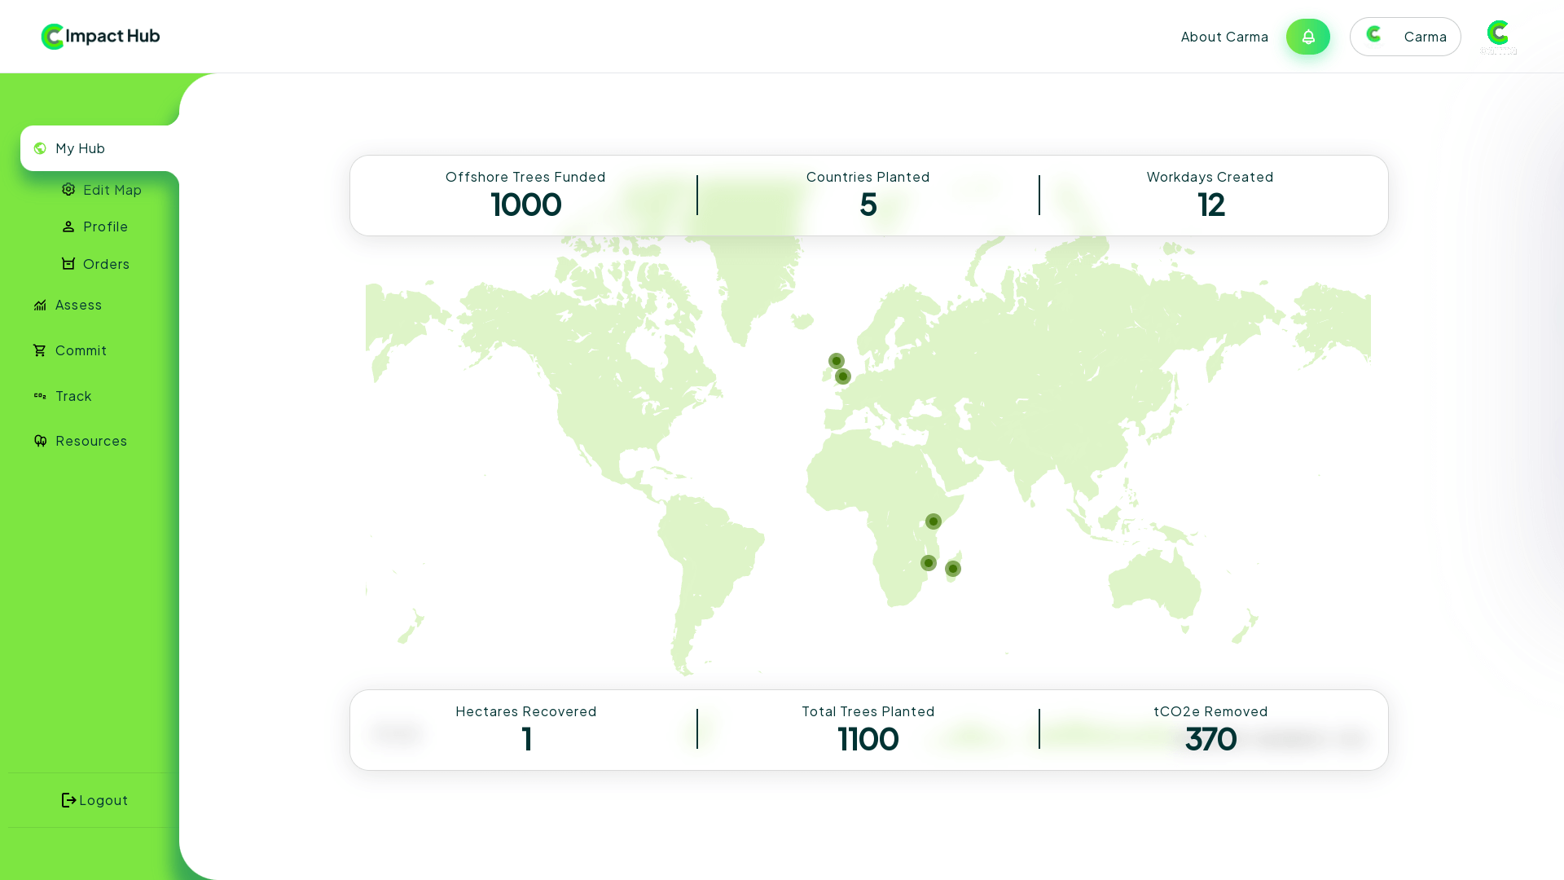Screen dimensions: 1564x880
Task: Click the Track CO2 icon
Action: (x=40, y=396)
